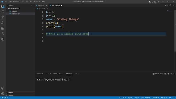This screenshot has height=99, width=176.
Task: Expand the TIMELINE section
Action: coord(11,95)
